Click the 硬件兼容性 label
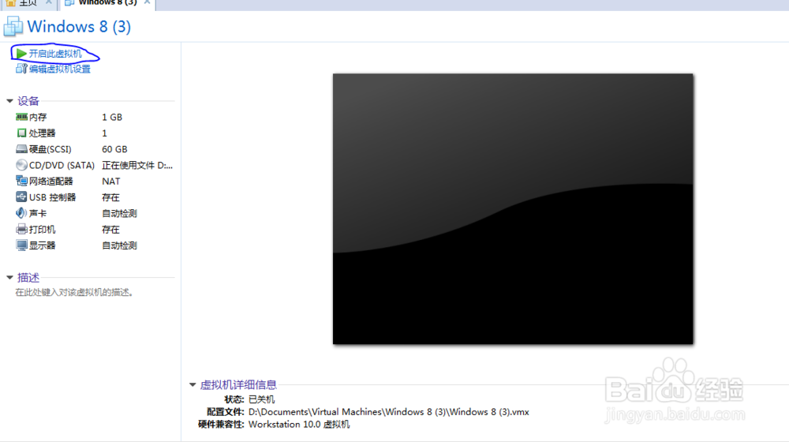 [x=222, y=425]
